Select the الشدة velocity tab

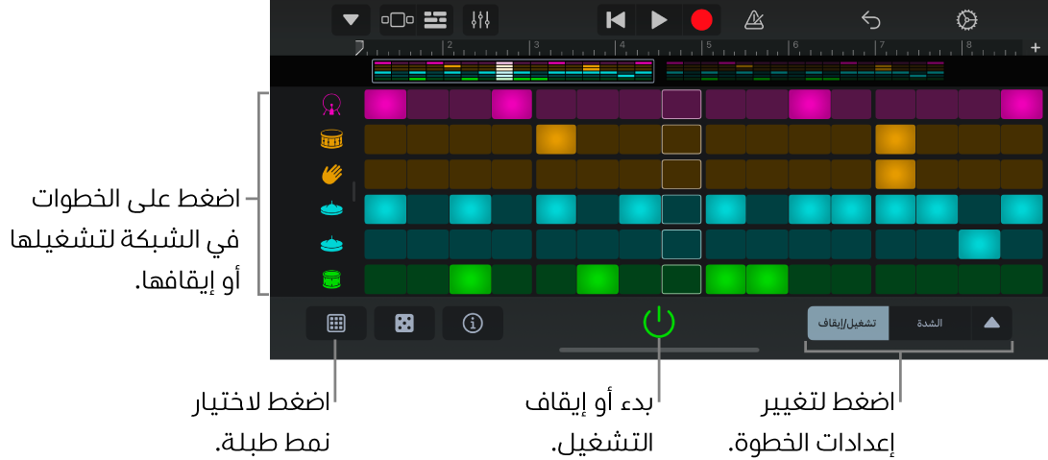[x=930, y=323]
